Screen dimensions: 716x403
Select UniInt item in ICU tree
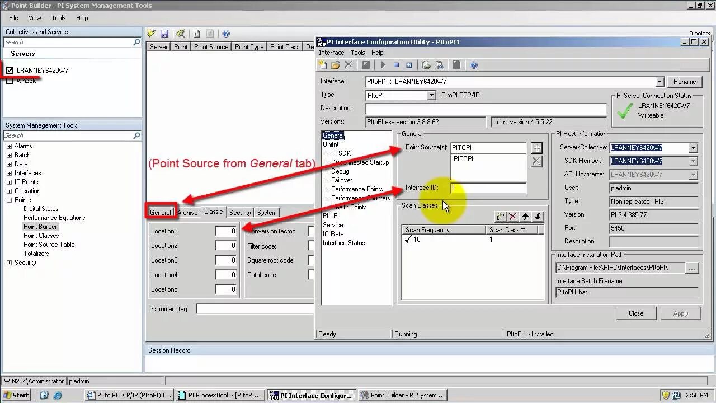point(331,144)
